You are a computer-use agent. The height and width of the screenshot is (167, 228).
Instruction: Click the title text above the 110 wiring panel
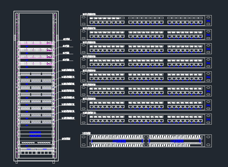point(87,133)
